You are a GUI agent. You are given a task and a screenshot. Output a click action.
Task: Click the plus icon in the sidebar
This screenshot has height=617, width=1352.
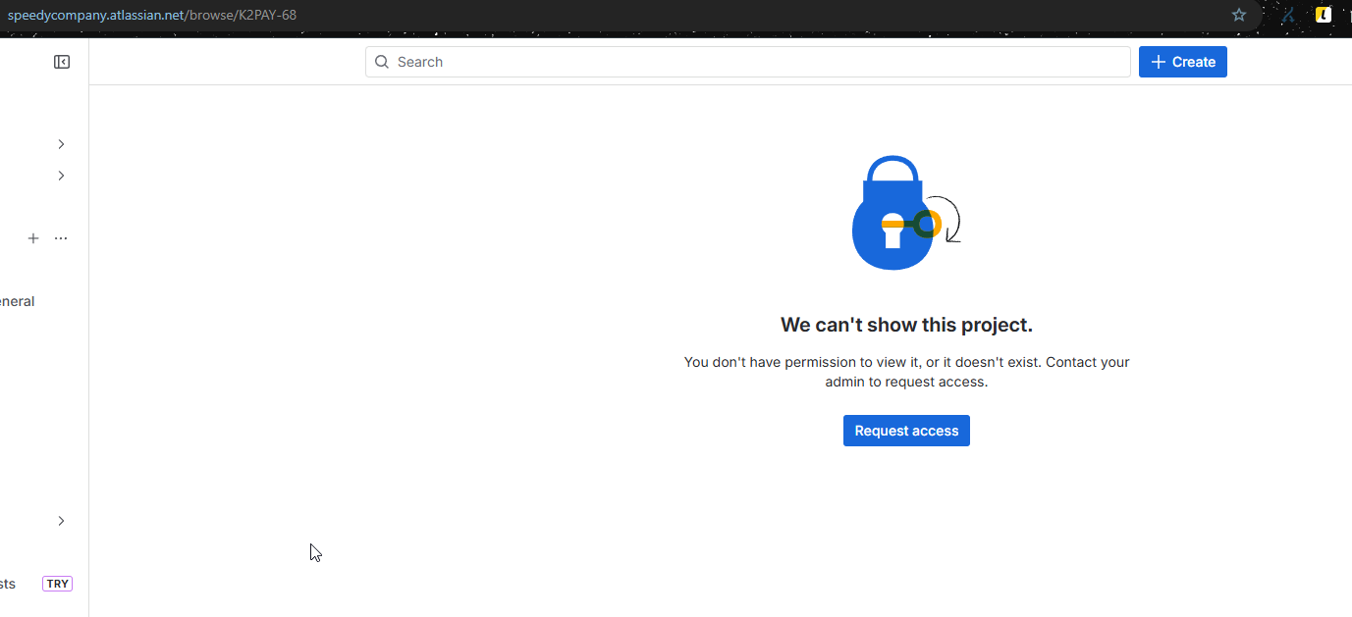point(33,238)
